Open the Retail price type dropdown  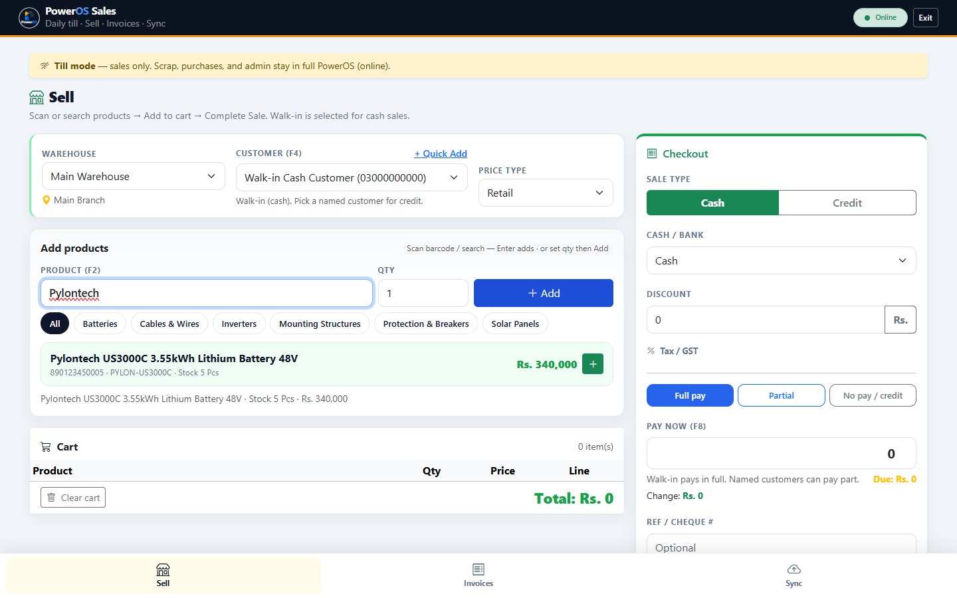(546, 193)
